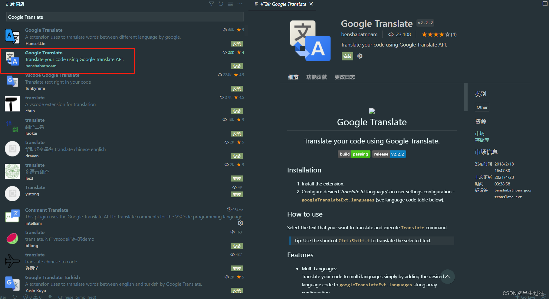
Task: Install translate chinese to code extension
Action: pos(237,268)
